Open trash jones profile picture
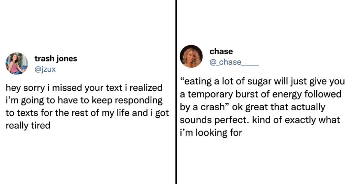Viewport: 352px width, 184px height. tap(16, 64)
